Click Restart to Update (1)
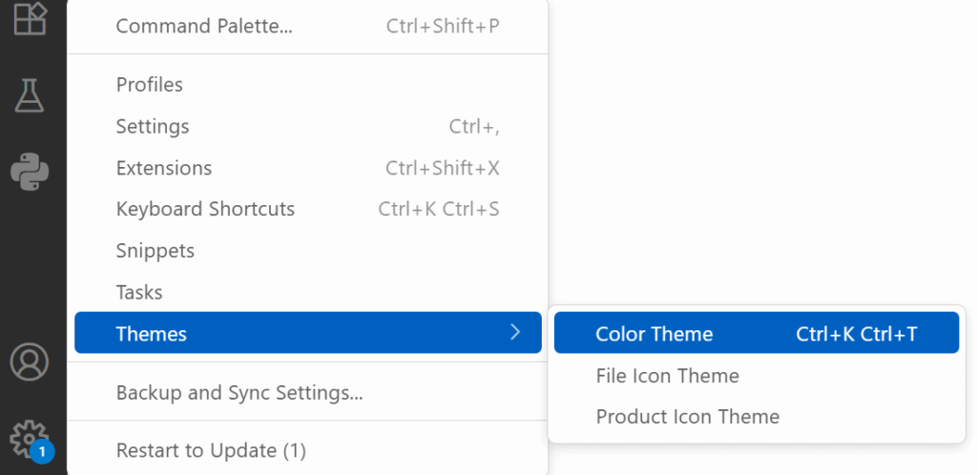Viewport: 977px width, 475px height. click(x=211, y=449)
